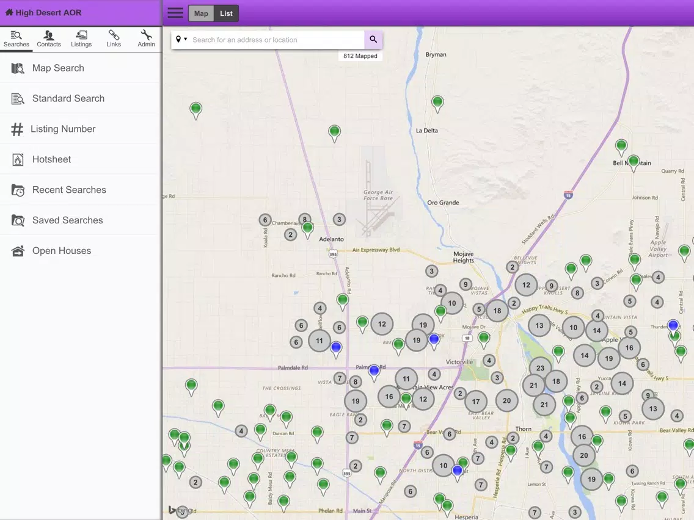Open Saved Searches
Image resolution: width=694 pixels, height=520 pixels.
point(81,220)
